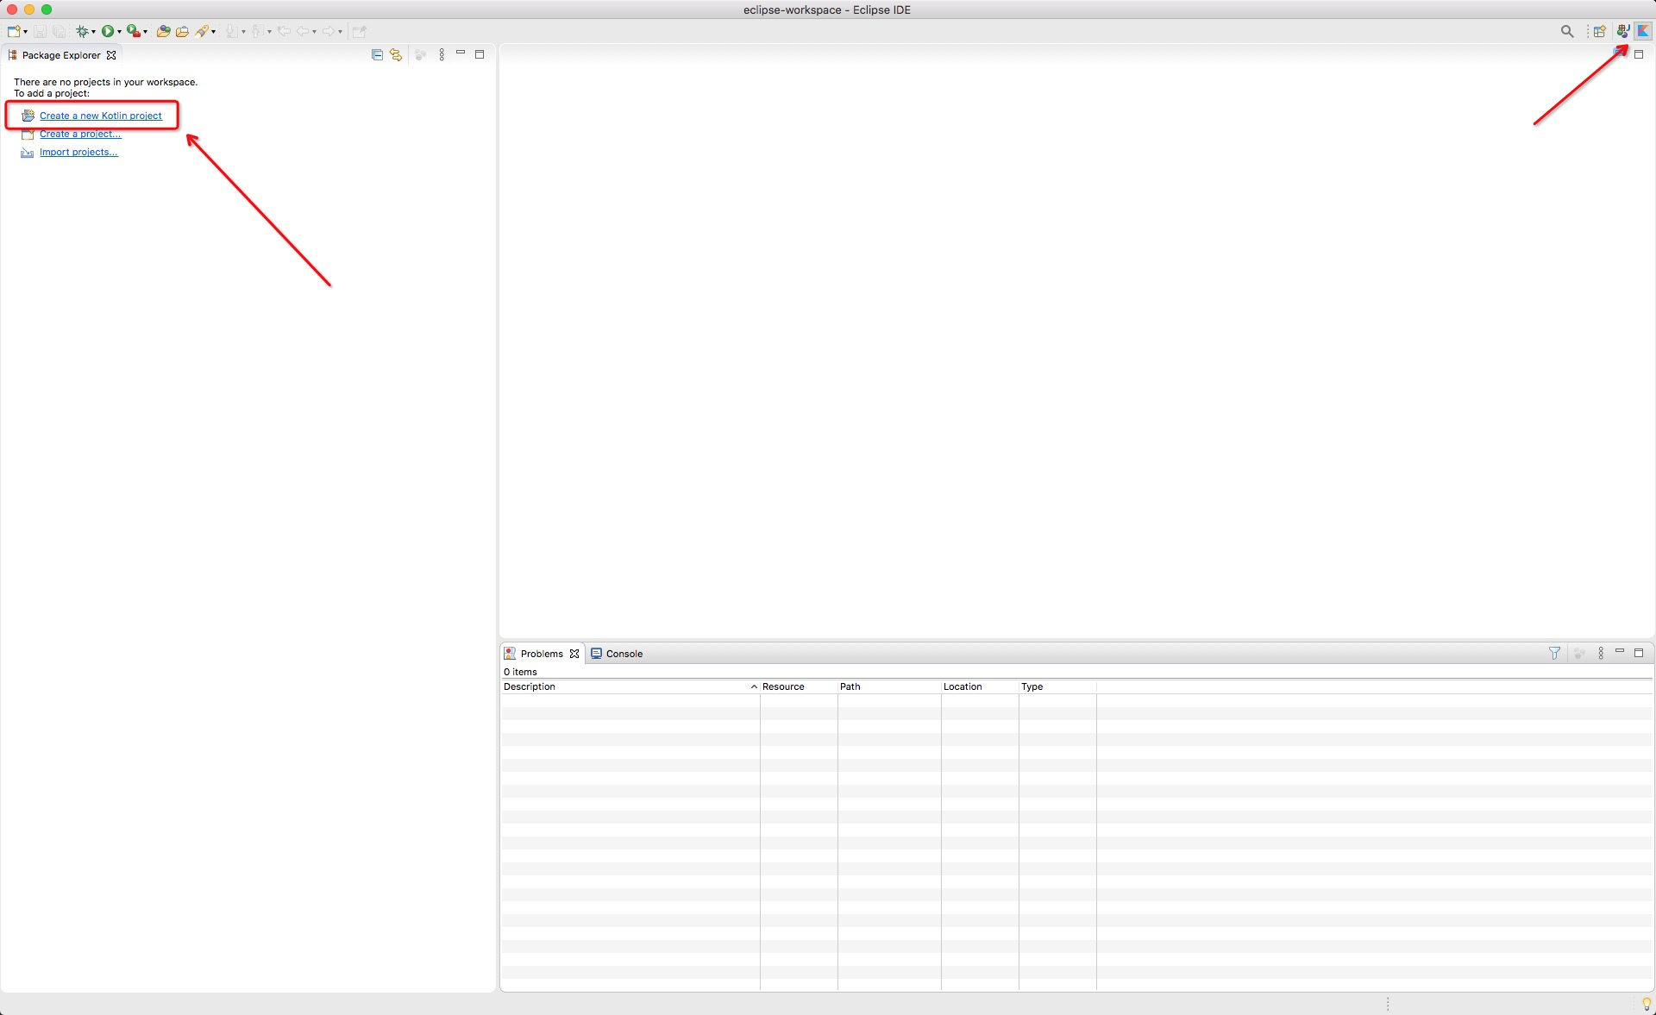Close the Problems tab
The width and height of the screenshot is (1656, 1015).
coord(574,654)
